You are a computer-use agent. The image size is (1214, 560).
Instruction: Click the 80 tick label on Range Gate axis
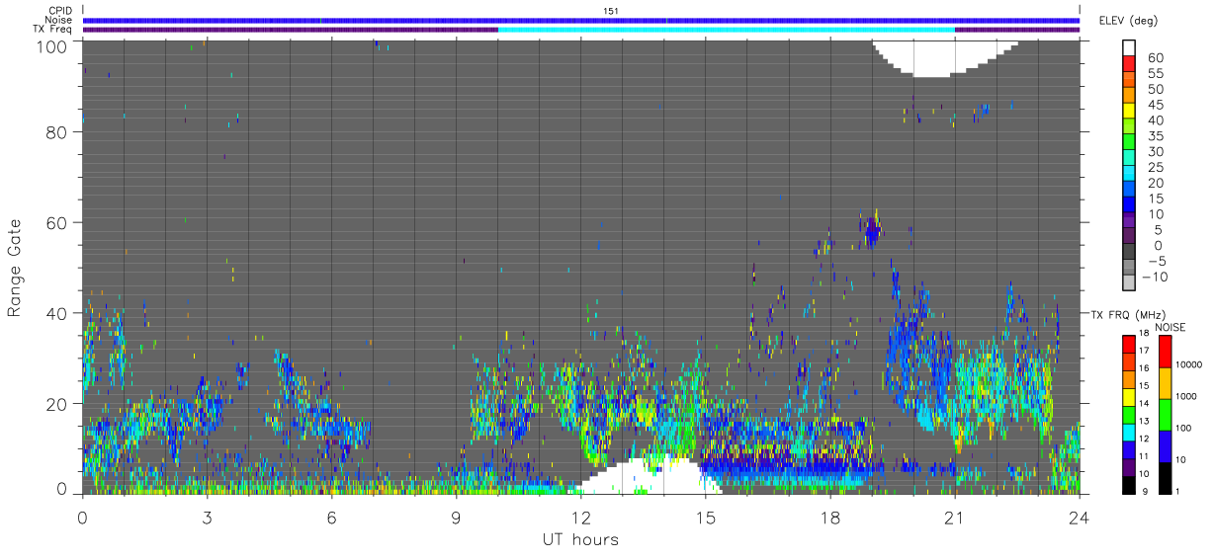[x=56, y=131]
